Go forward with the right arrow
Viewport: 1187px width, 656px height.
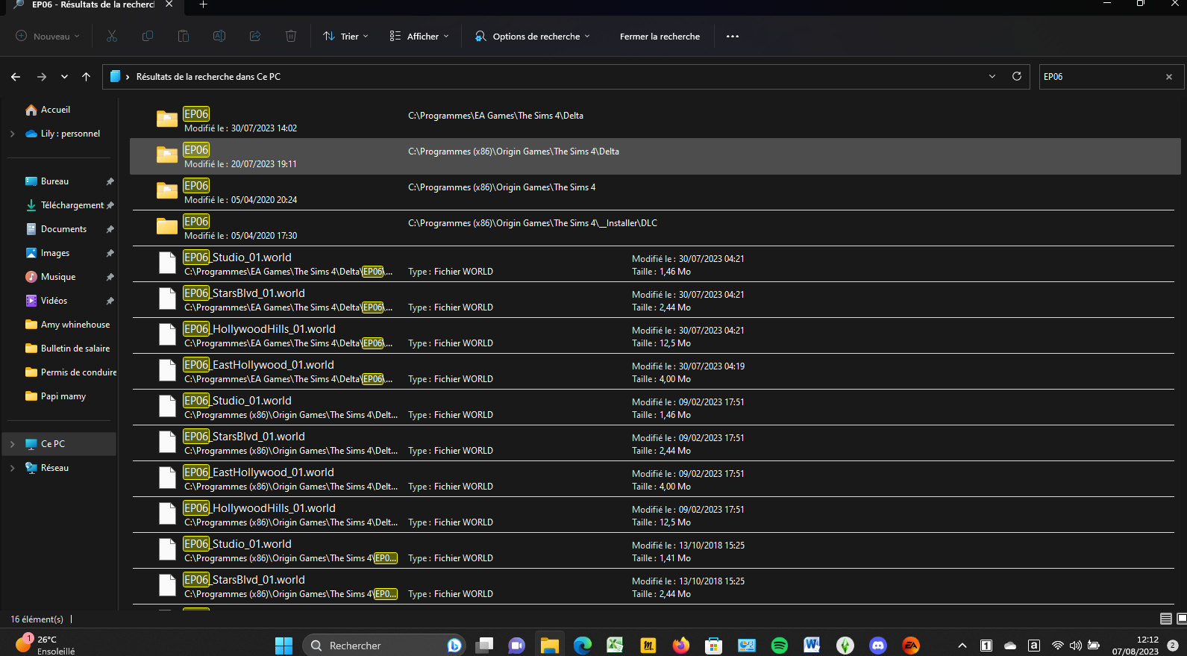(x=42, y=77)
